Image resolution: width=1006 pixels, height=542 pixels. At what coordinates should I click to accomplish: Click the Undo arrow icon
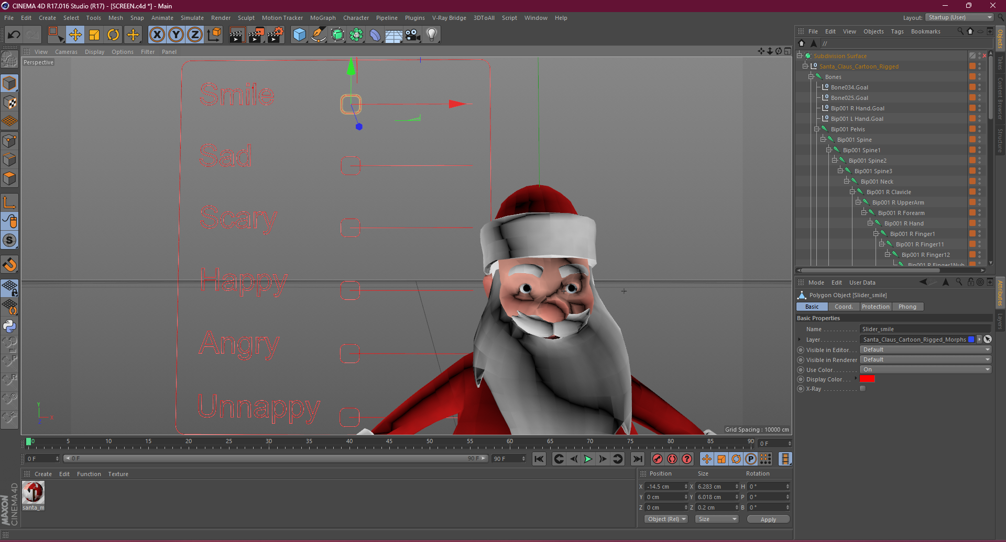click(14, 35)
